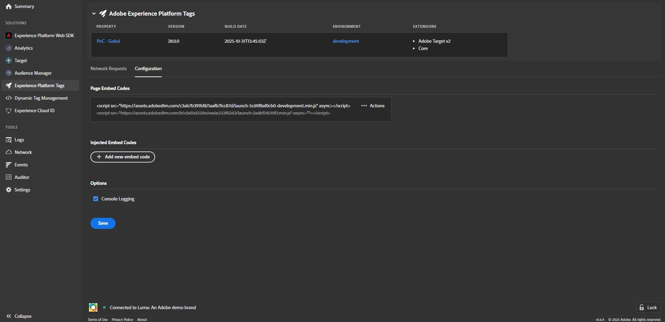The image size is (665, 322).
Task: Click the three-dots icon beside Actions
Action: tap(364, 106)
